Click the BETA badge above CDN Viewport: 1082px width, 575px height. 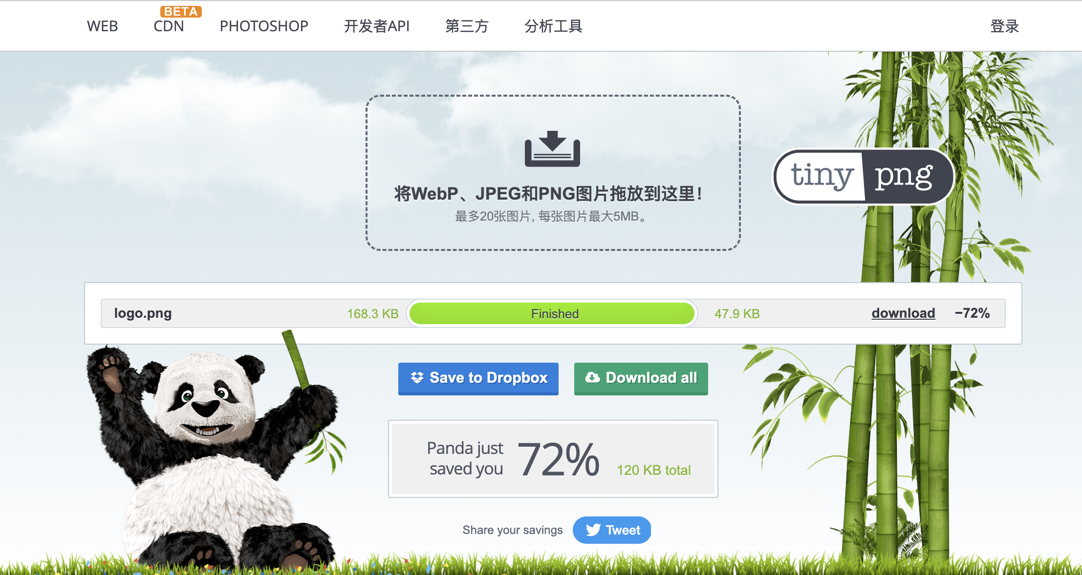click(x=181, y=11)
